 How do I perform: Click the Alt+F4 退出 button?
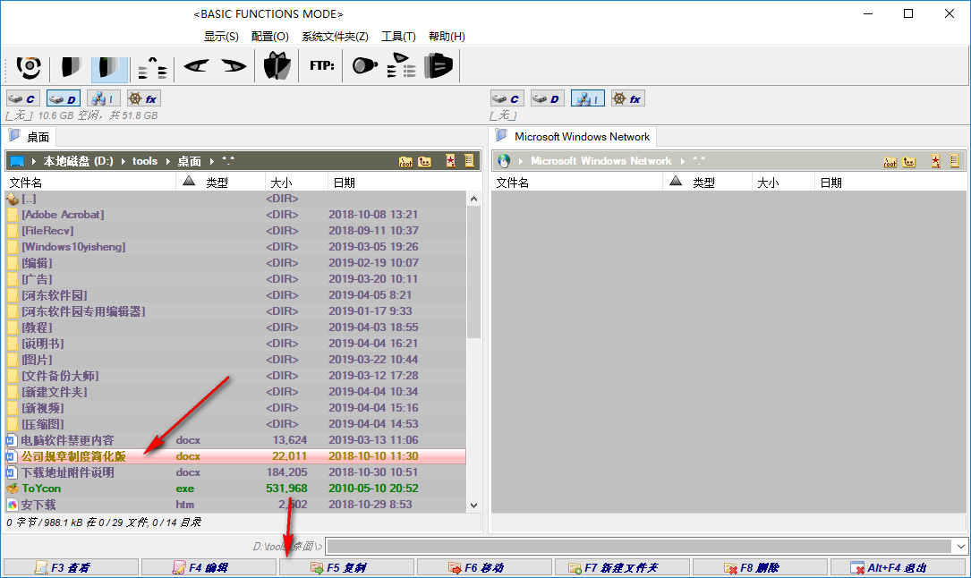(899, 567)
